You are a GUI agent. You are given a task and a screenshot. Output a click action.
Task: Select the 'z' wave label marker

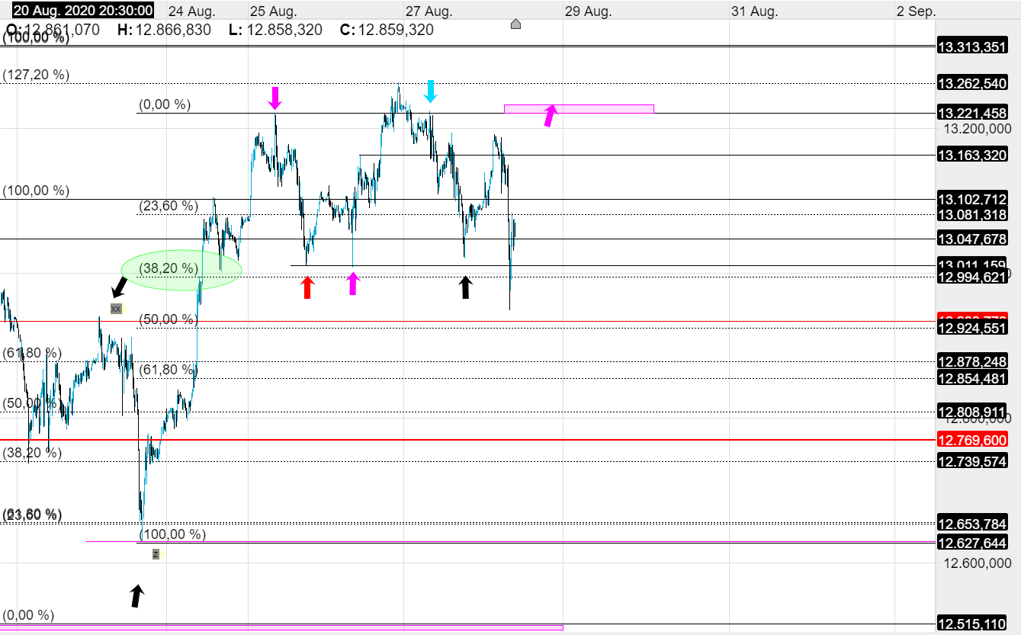tap(156, 554)
